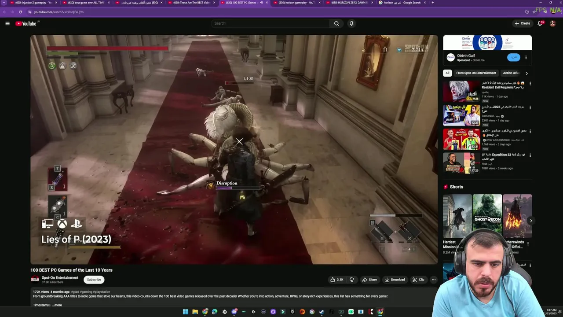Go to the YouTube home logo

(26, 23)
